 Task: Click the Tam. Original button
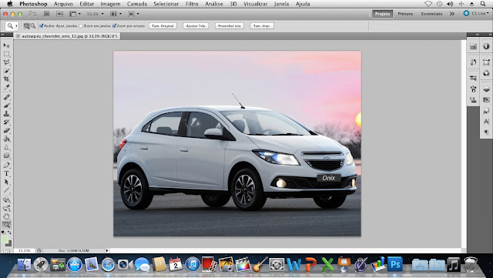coord(163,25)
